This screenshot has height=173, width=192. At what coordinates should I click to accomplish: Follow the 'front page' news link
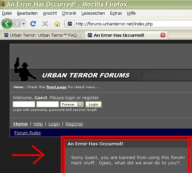pos(56,87)
